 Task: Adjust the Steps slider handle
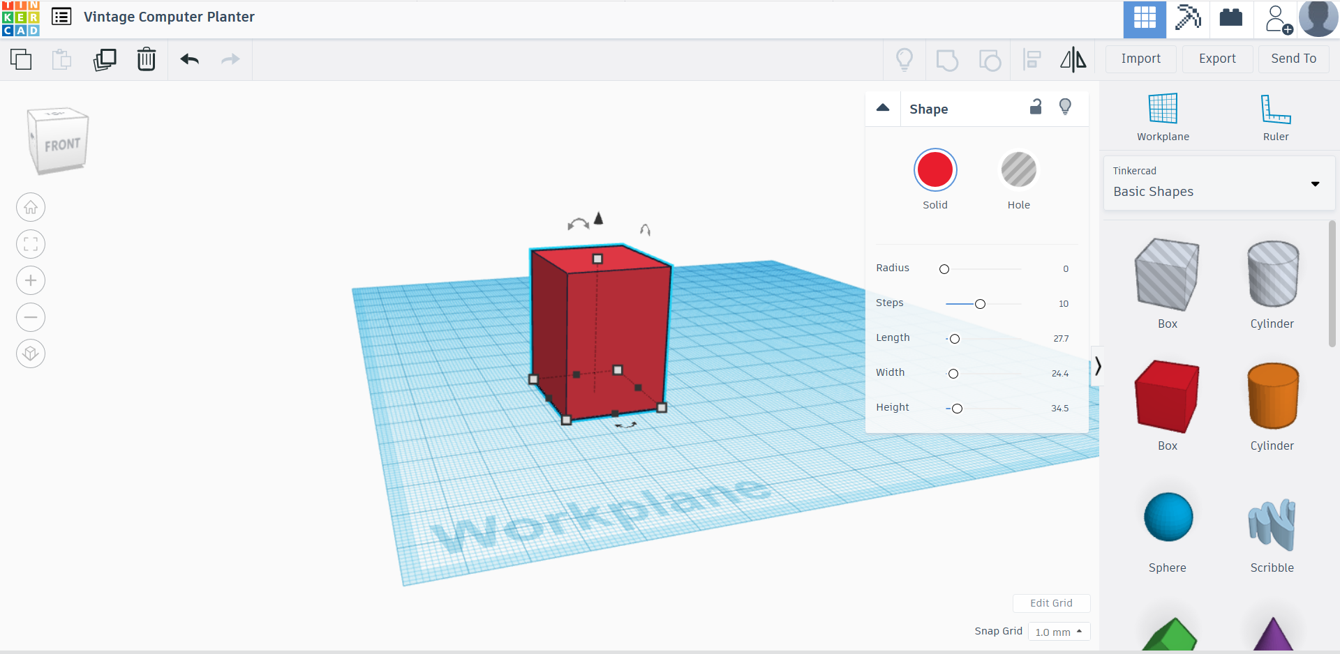[980, 304]
